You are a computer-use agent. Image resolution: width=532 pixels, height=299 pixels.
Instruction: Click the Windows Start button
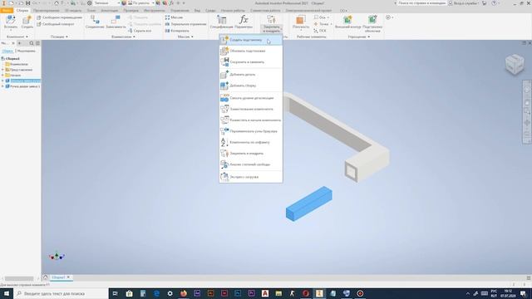click(7, 293)
